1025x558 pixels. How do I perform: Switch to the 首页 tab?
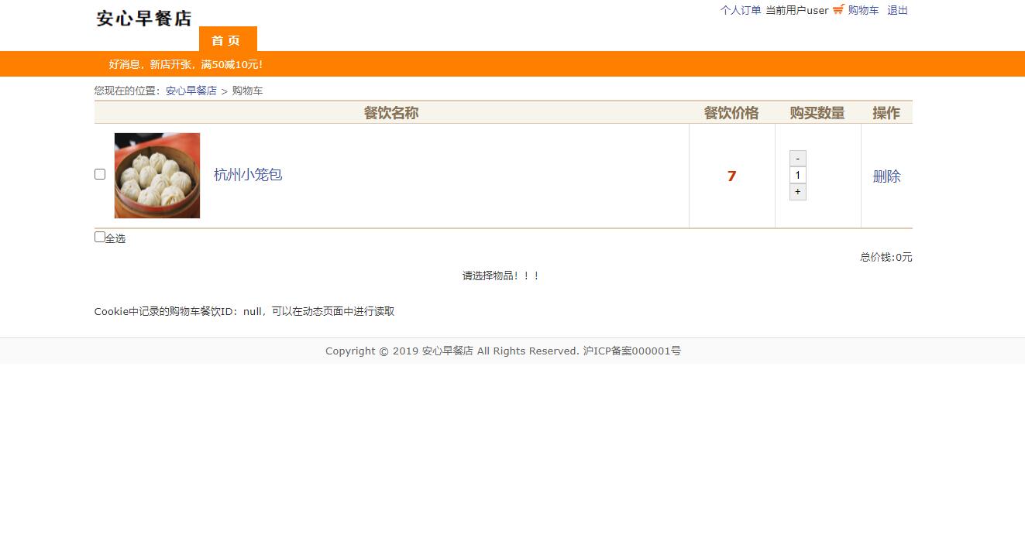click(x=227, y=39)
